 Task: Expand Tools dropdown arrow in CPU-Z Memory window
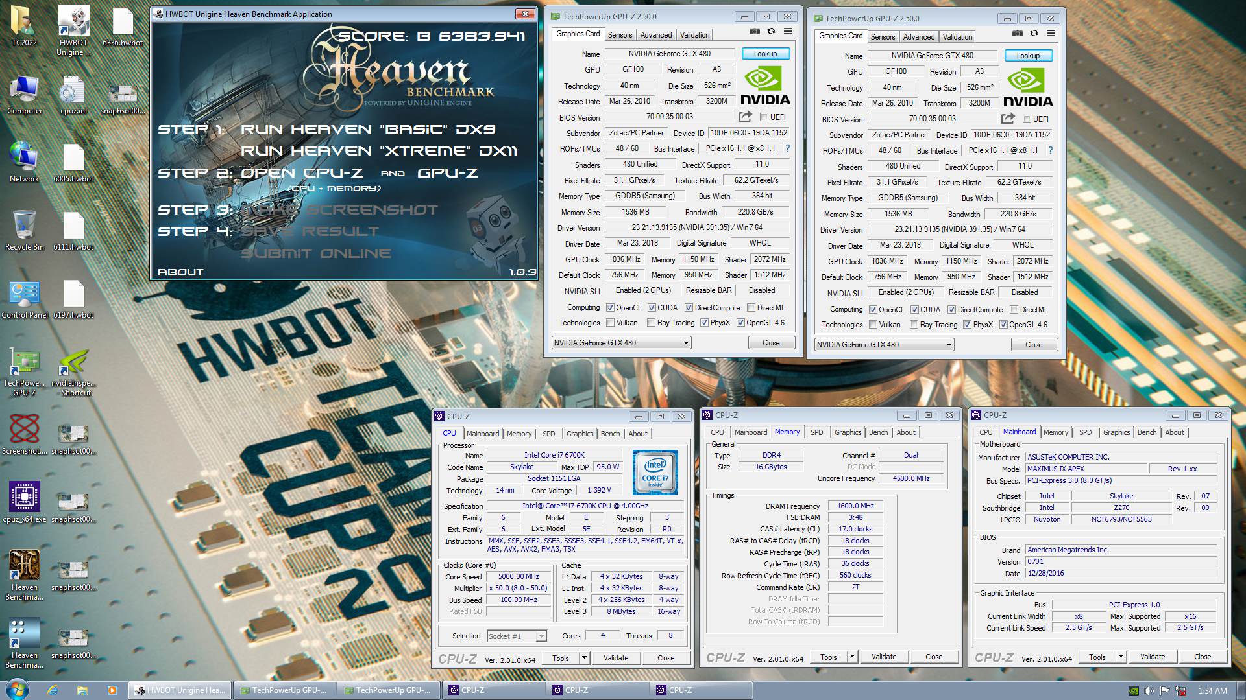click(852, 657)
